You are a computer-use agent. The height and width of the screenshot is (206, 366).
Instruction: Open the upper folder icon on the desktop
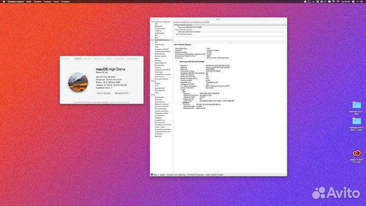356,105
